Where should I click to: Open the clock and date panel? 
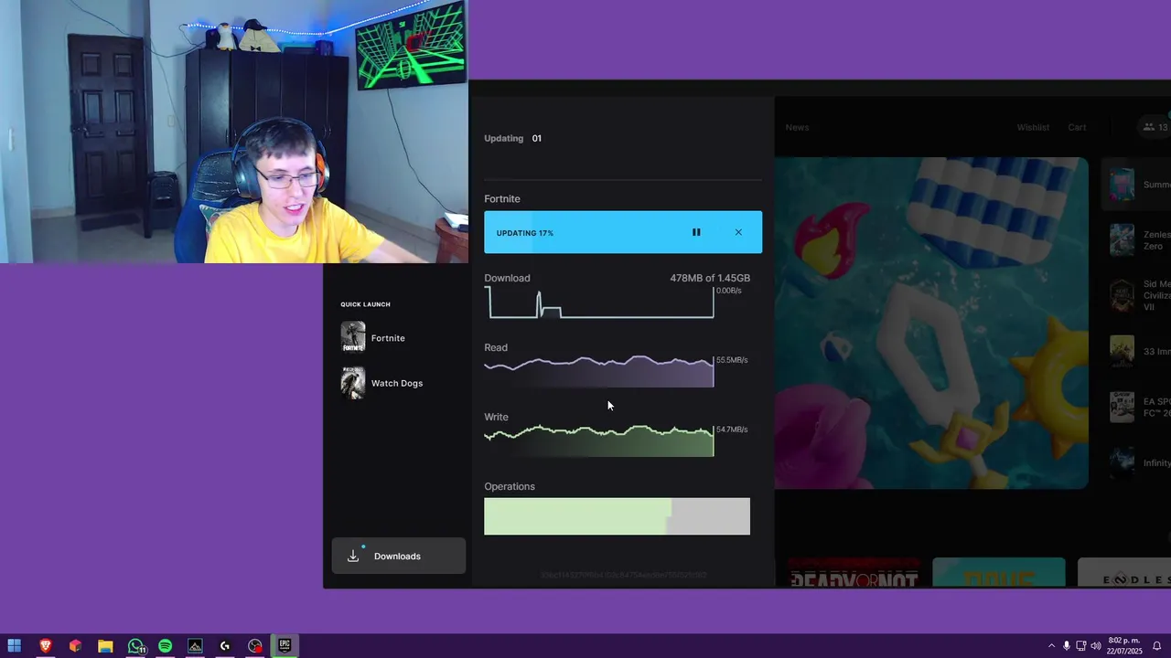[1124, 646]
